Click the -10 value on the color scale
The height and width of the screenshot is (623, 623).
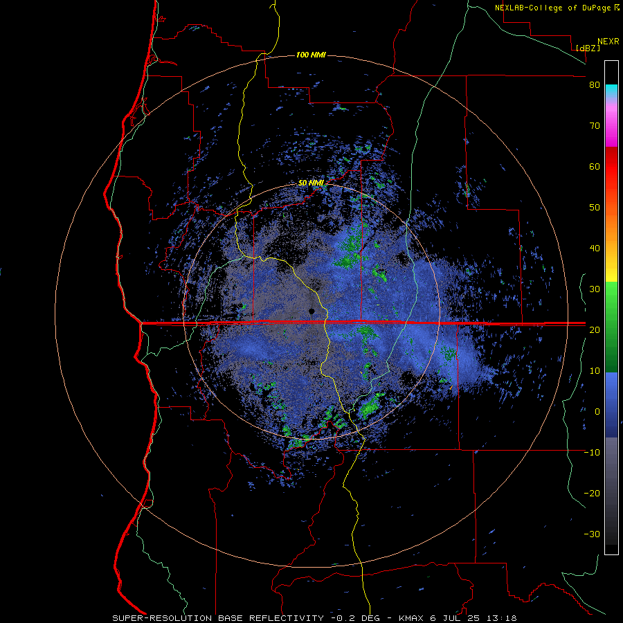592,453
